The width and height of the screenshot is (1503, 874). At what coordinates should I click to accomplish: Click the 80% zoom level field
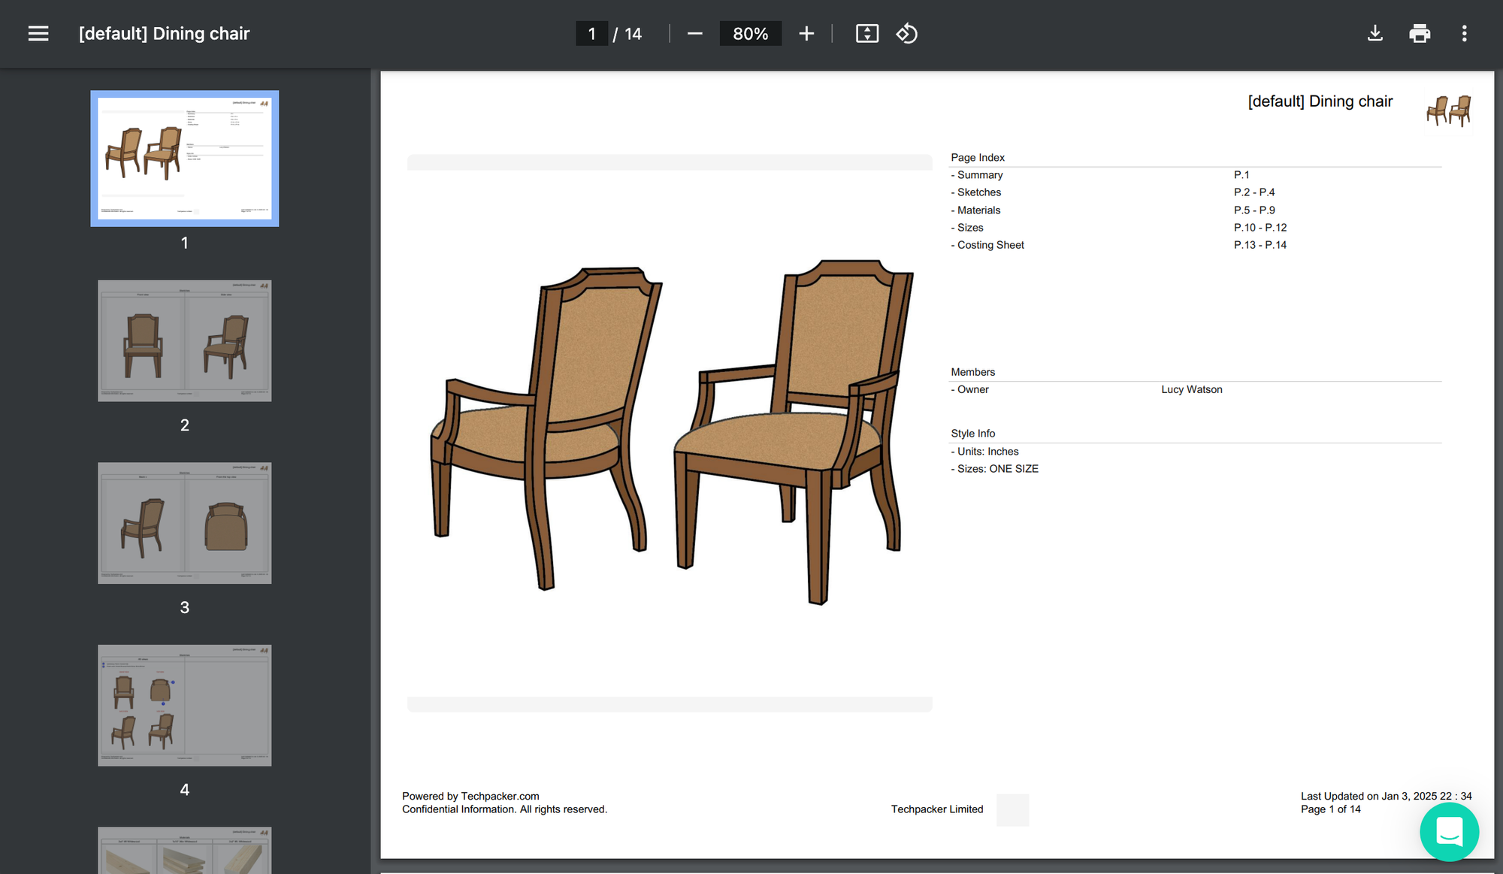click(x=750, y=34)
